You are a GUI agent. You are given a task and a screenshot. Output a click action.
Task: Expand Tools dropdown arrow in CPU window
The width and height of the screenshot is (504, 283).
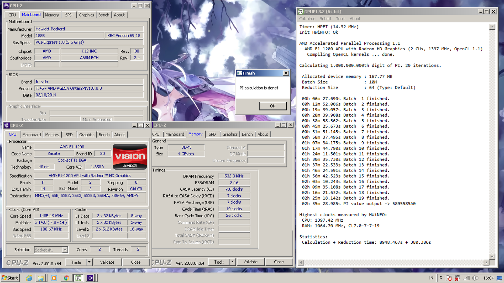point(89,262)
